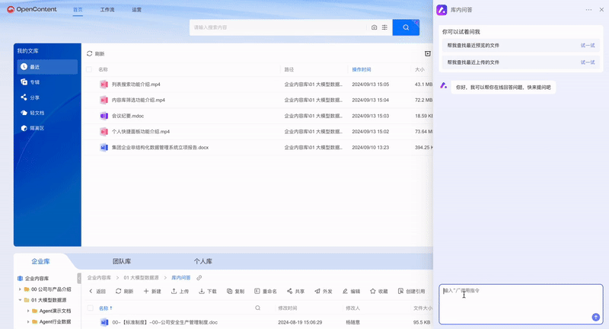Focus the chat message input area

[521, 304]
